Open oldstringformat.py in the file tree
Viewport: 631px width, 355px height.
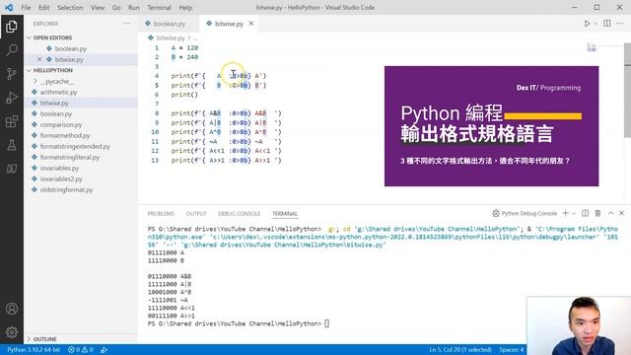click(x=66, y=189)
